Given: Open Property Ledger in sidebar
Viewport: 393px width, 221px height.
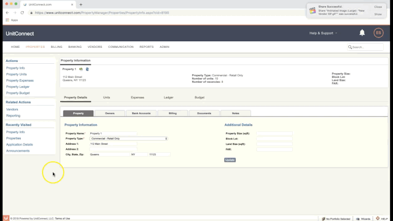Looking at the screenshot, I should click(x=18, y=87).
